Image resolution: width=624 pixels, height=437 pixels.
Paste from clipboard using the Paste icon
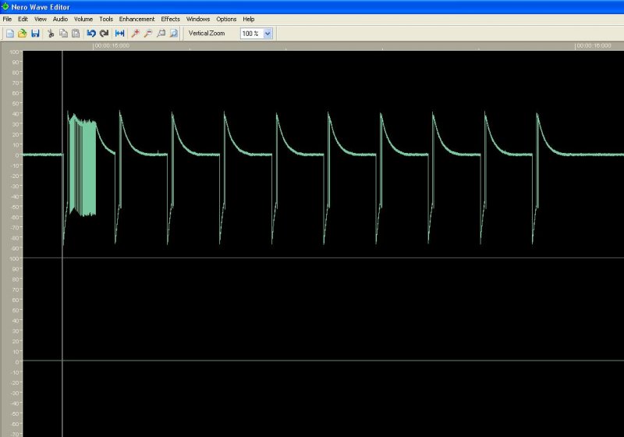tap(76, 34)
